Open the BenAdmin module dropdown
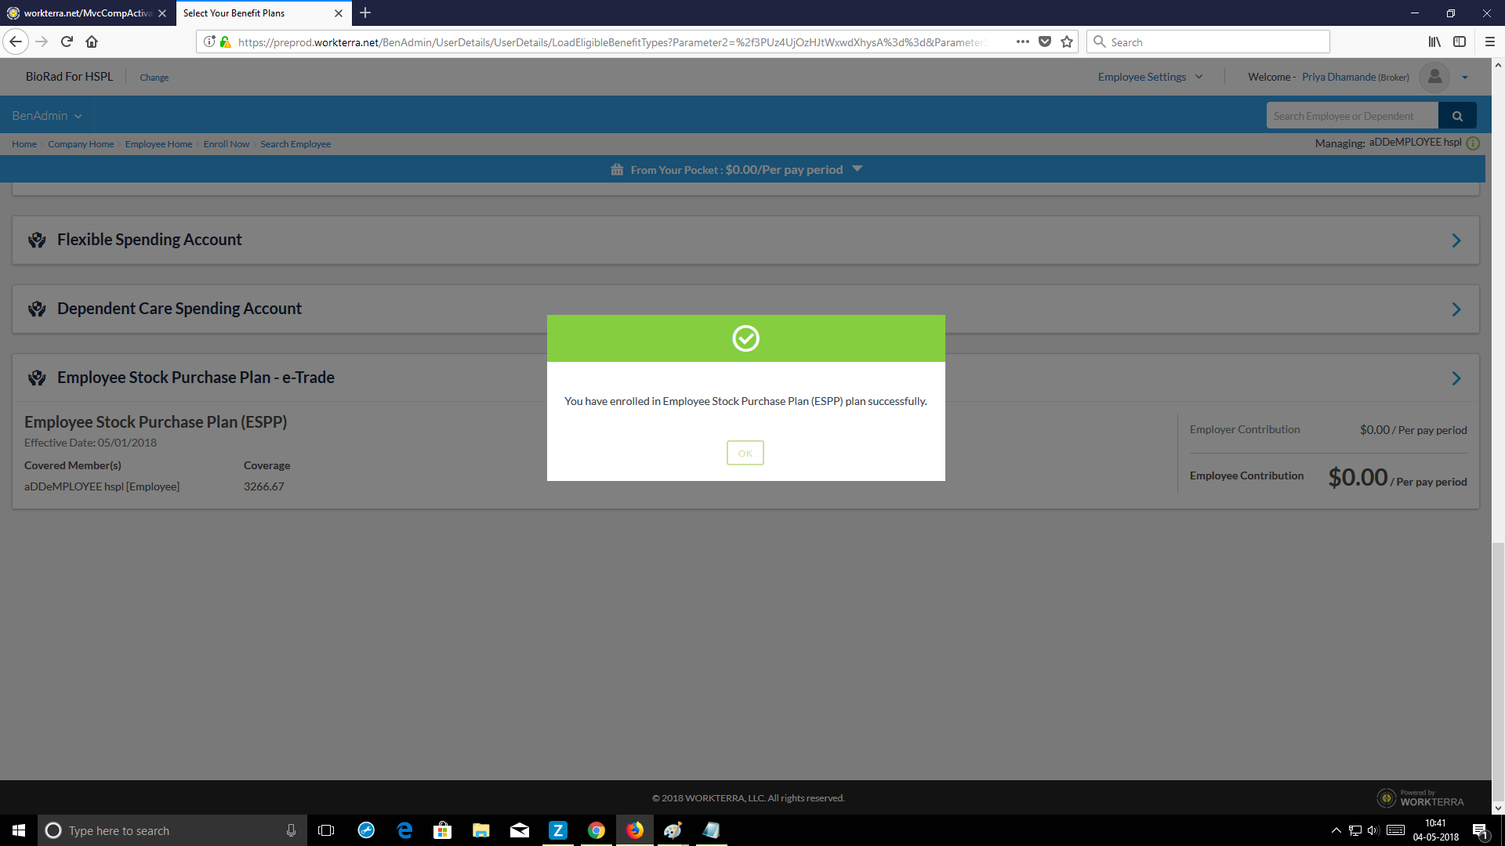The image size is (1505, 846). point(45,115)
